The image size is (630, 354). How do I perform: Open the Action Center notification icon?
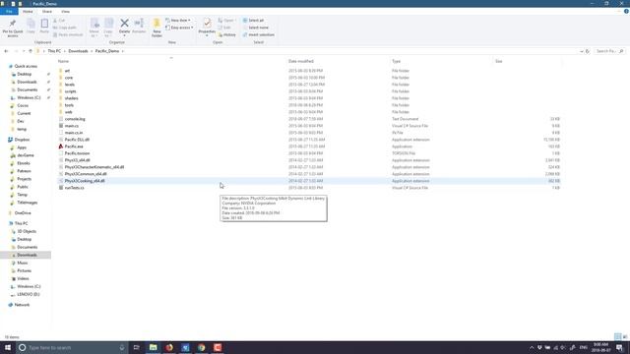click(619, 347)
